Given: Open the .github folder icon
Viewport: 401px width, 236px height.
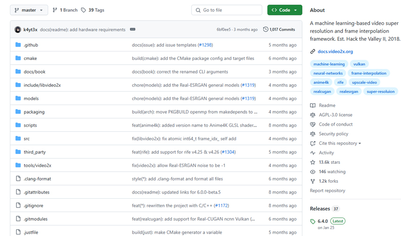Looking at the screenshot, I should point(18,45).
